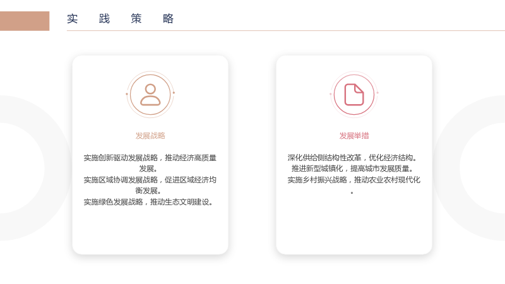Click the stray period under 现代化 line

point(352,192)
